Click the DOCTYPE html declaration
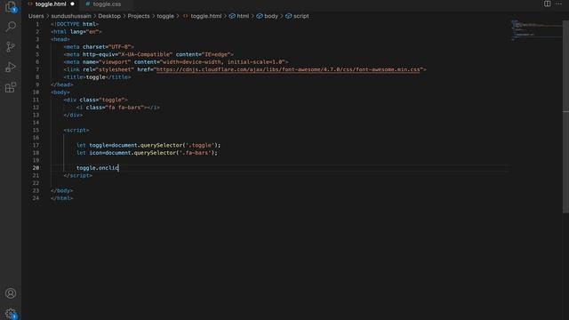Image resolution: width=569 pixels, height=320 pixels. point(75,24)
